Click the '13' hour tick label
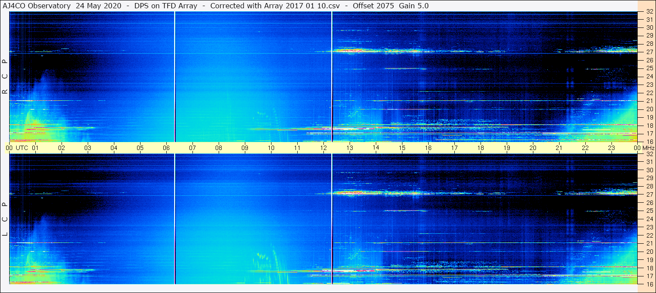656x293 pixels. [350, 148]
